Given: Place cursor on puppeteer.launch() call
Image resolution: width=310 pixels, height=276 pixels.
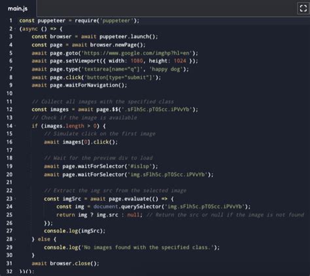Looking at the screenshot, I should (127, 37).
